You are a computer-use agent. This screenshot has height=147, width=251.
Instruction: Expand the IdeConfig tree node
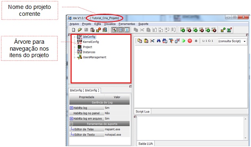pos(74,37)
